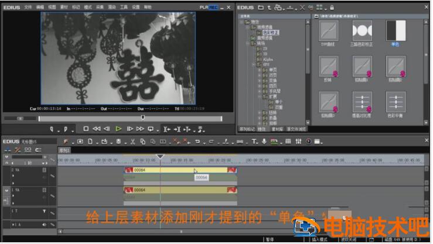Toggle the title track 1 T visibility
433x244 pixels.
44,211
